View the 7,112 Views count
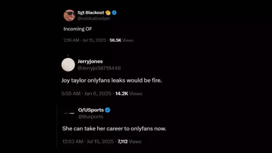The image size is (272, 153). point(130,141)
